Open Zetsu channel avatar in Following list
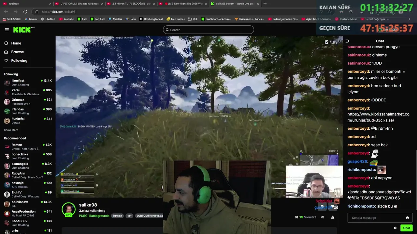 pyautogui.click(x=7, y=92)
